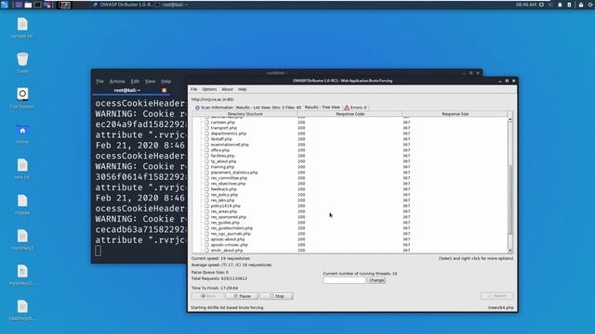This screenshot has width=595, height=334.
Task: Open the Trash desktop icon
Action: pos(22,59)
